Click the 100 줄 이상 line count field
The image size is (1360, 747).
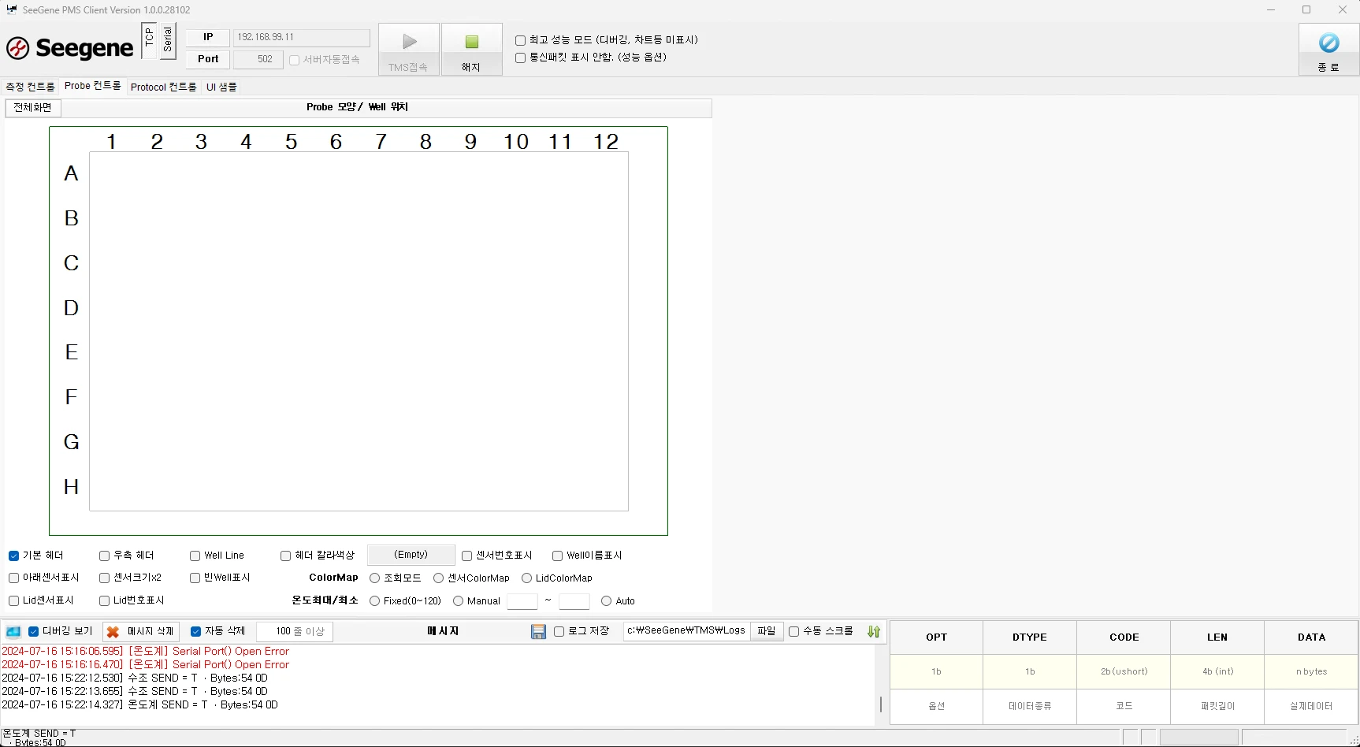[x=294, y=631]
